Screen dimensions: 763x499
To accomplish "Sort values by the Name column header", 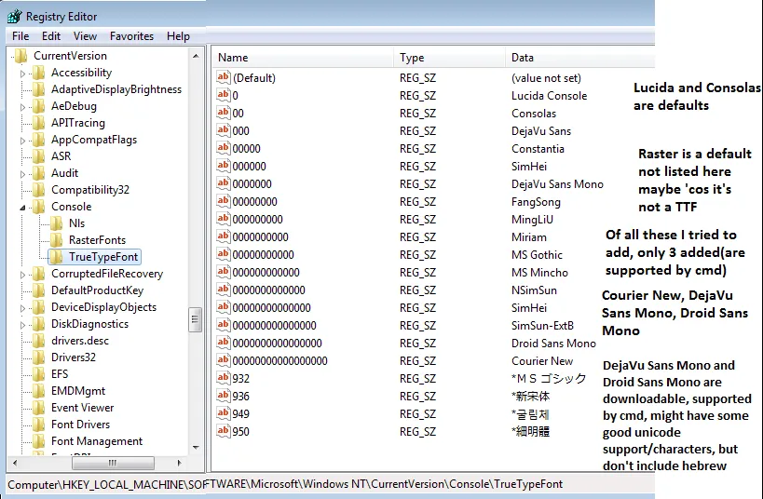I will point(303,58).
